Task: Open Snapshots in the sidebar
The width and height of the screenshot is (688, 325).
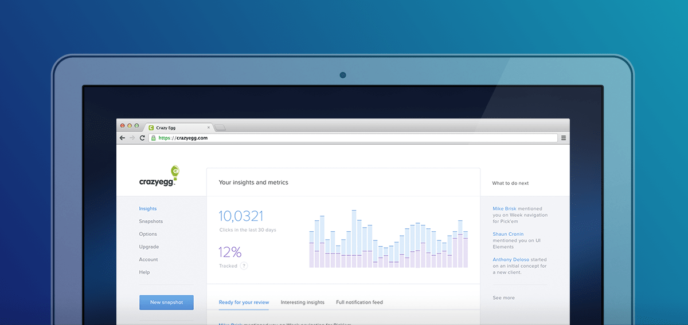Action: tap(151, 221)
